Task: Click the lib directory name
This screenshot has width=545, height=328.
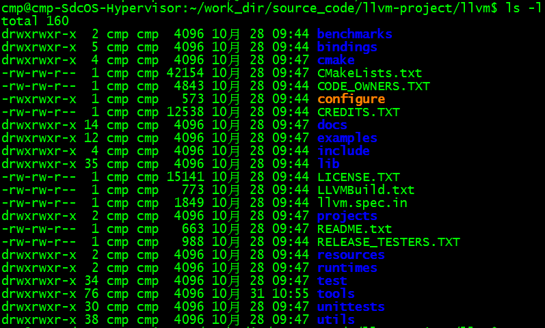Action: tap(328, 164)
